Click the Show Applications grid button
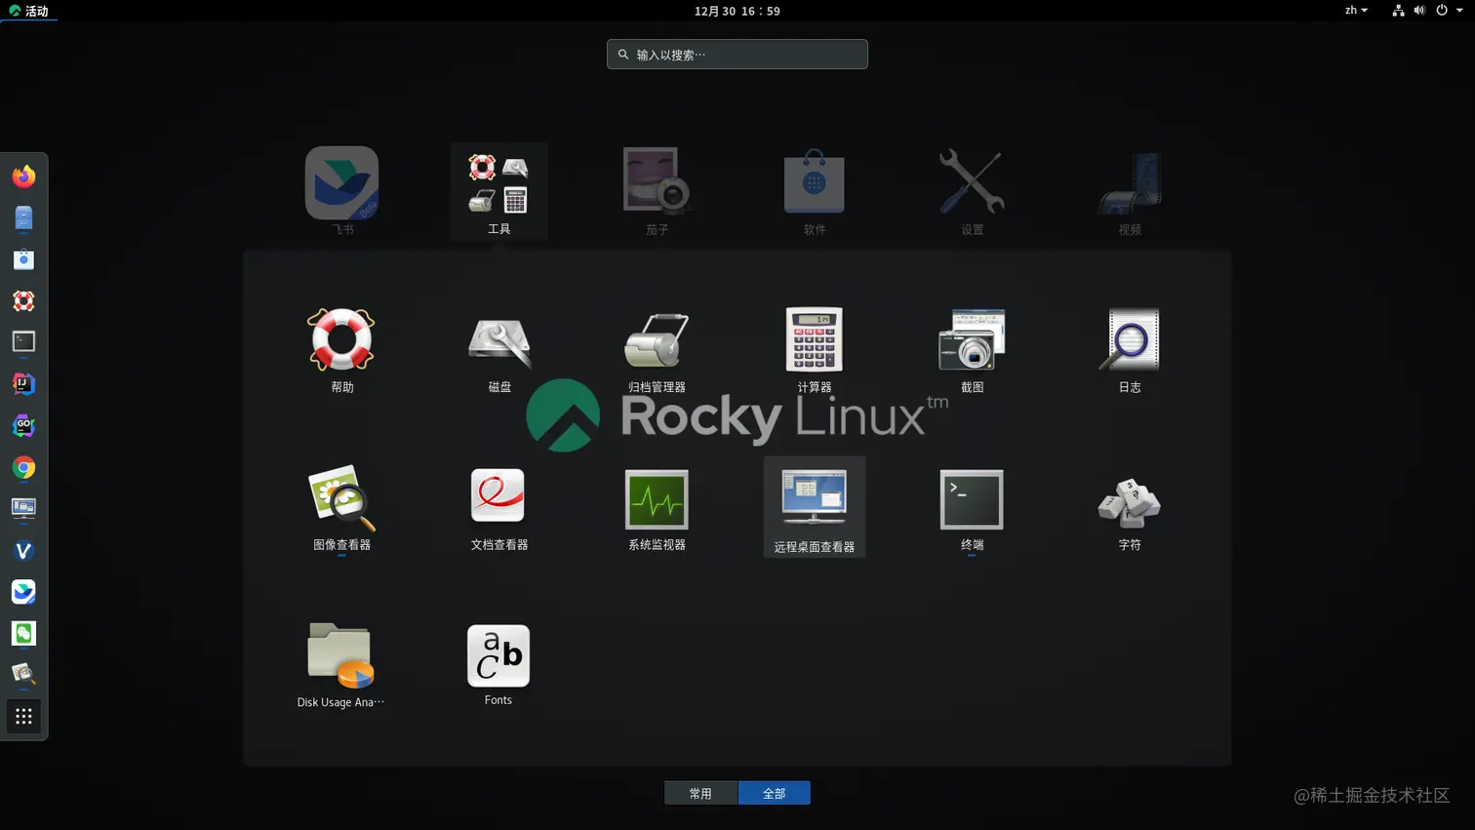 coord(23,717)
